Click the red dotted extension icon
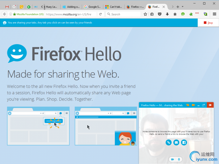This screenshot has height=164, width=219. [x=197, y=13]
